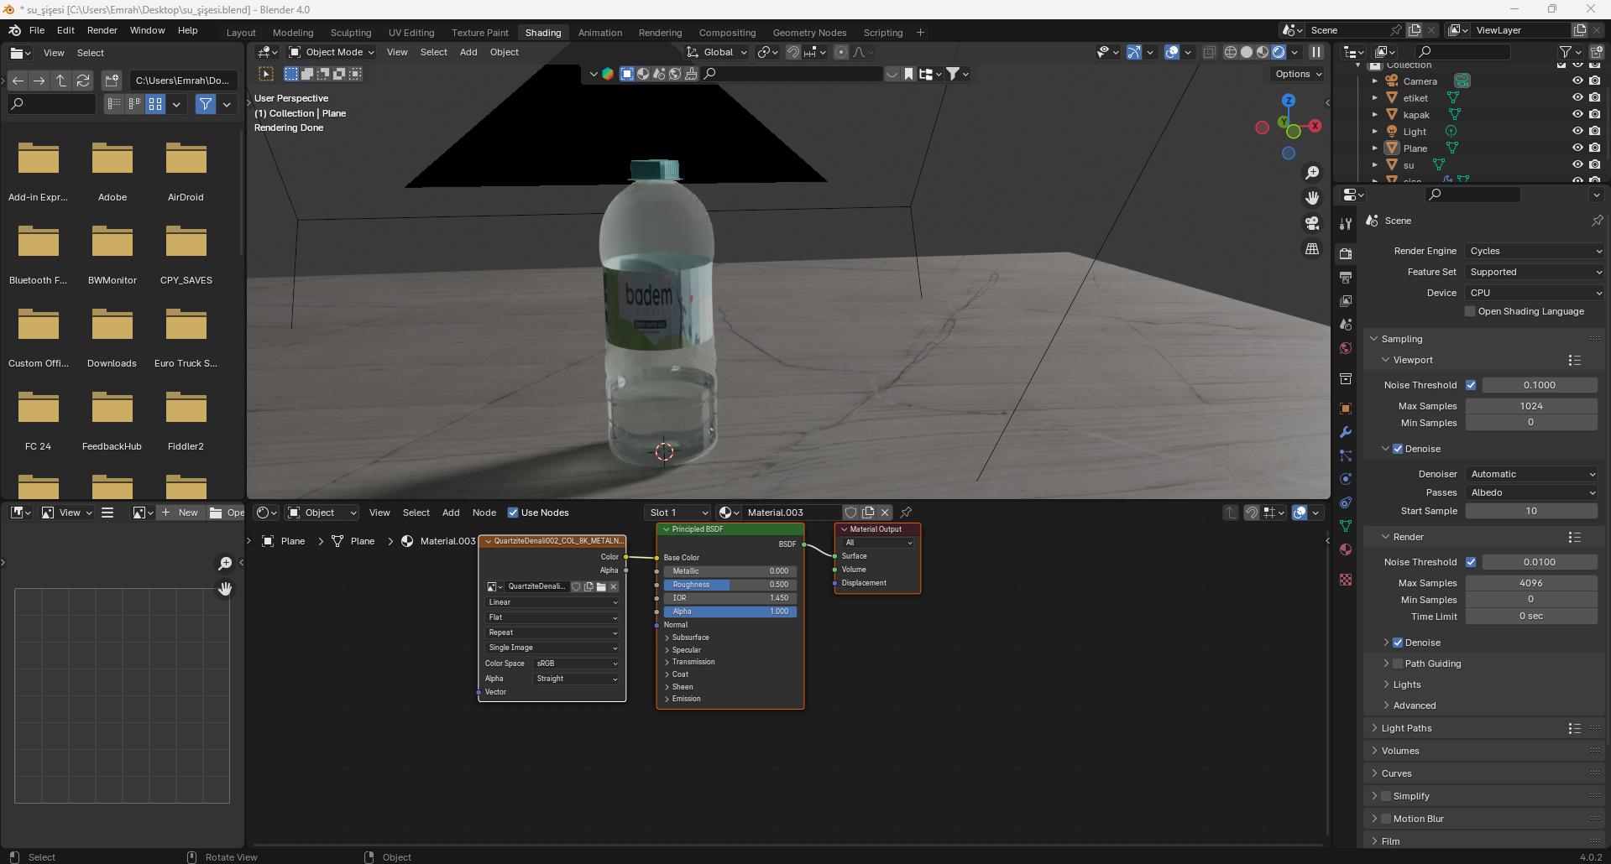The height and width of the screenshot is (864, 1611).
Task: Toggle Viewport Denoise checkbox
Action: coord(1398,449)
